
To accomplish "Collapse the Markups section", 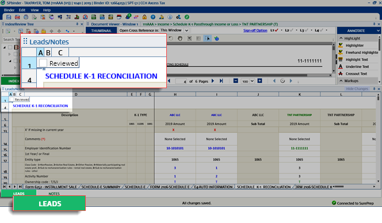I will point(341,81).
